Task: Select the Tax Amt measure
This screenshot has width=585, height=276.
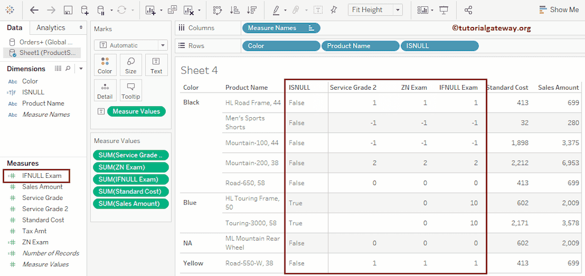Action: click(x=34, y=231)
